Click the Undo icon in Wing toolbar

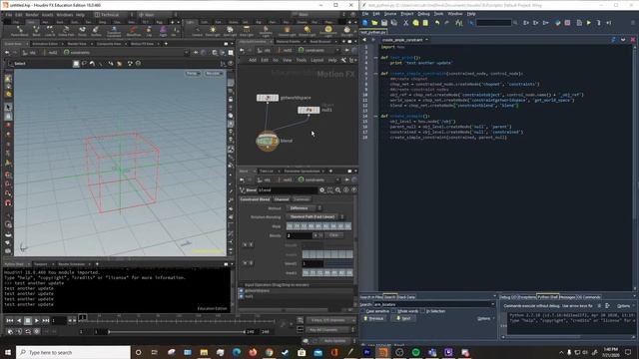pos(437,23)
